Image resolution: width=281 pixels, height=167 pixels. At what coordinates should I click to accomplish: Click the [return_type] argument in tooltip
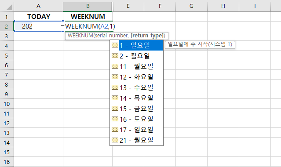(147, 36)
